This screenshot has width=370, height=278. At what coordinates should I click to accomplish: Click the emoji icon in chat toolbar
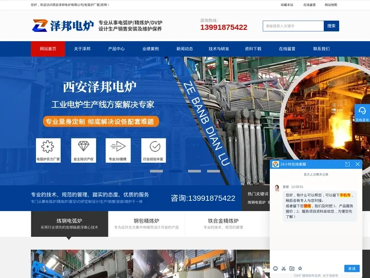(x=275, y=268)
